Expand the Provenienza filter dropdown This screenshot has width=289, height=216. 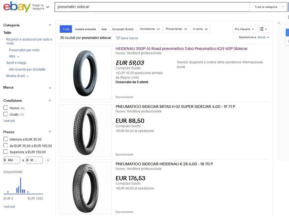pos(177,29)
